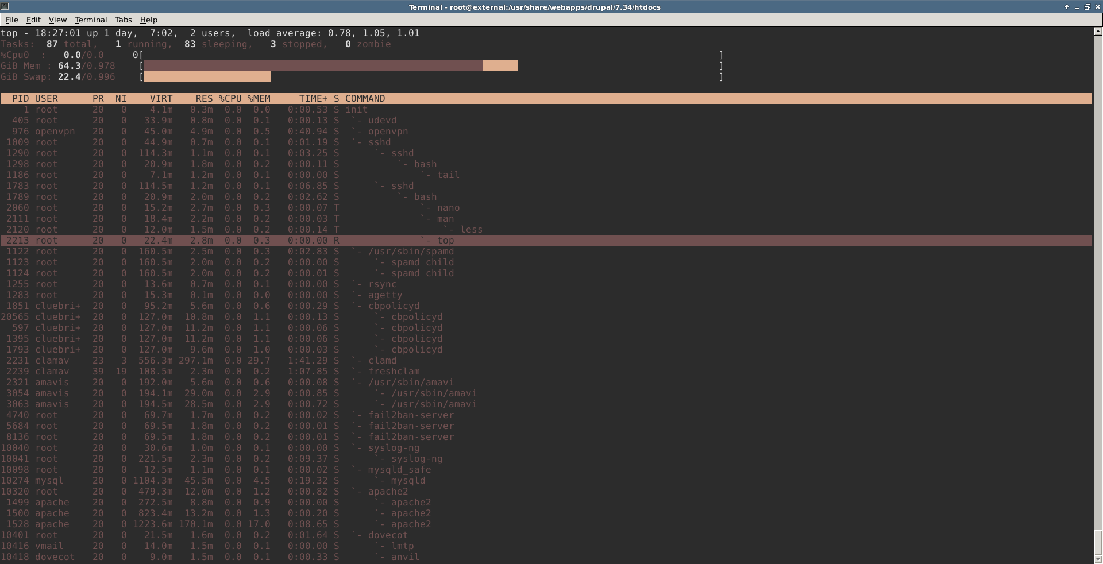Select the highlighted top process row
1103x564 pixels.
[x=546, y=241]
